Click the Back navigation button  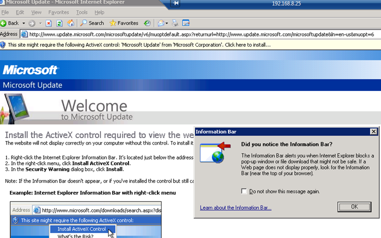point(10,23)
